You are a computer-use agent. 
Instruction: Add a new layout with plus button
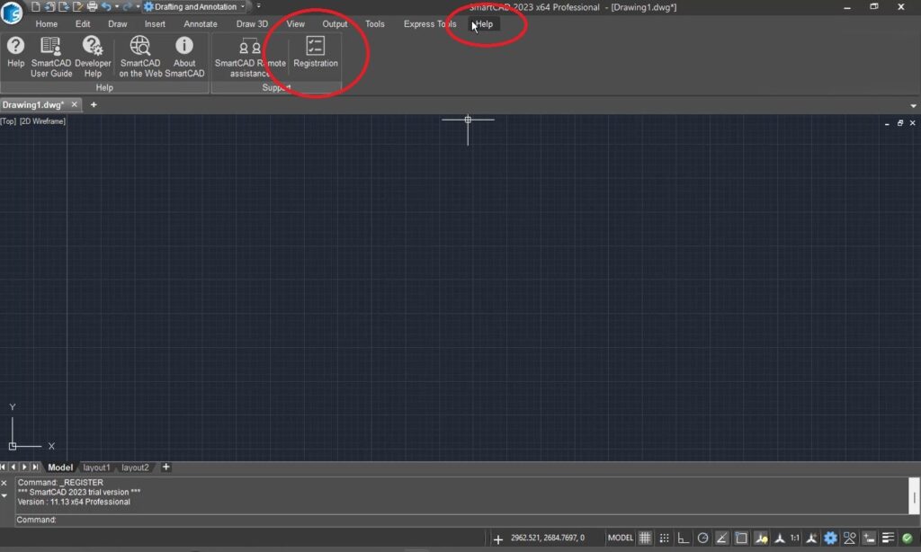[x=165, y=467]
